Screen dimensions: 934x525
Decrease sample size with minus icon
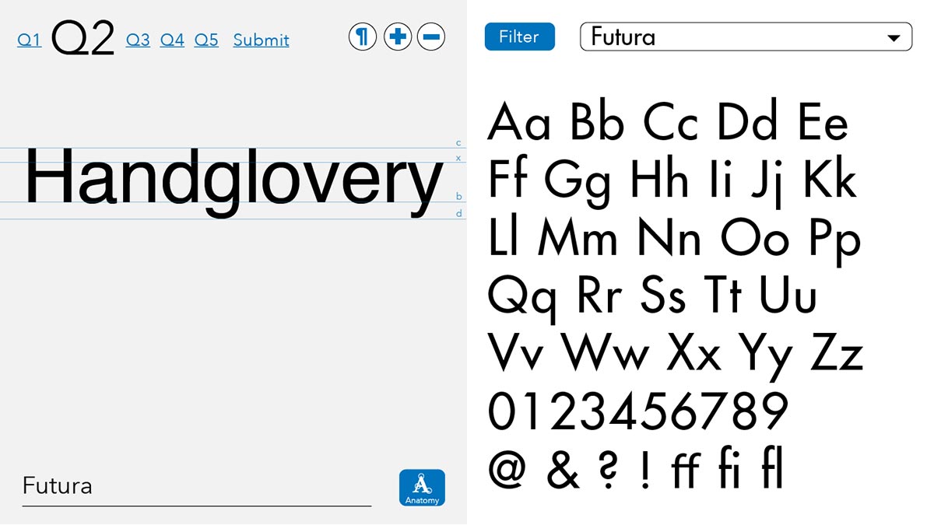tap(431, 37)
